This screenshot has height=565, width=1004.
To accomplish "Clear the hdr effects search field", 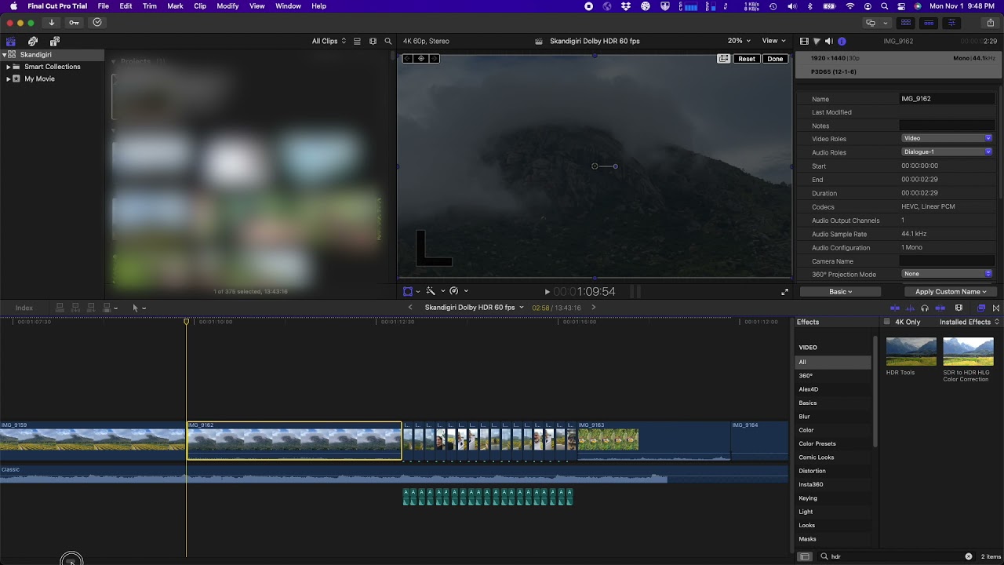I will 969,556.
